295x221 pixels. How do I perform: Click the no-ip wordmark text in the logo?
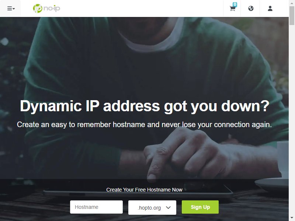pos(52,8)
